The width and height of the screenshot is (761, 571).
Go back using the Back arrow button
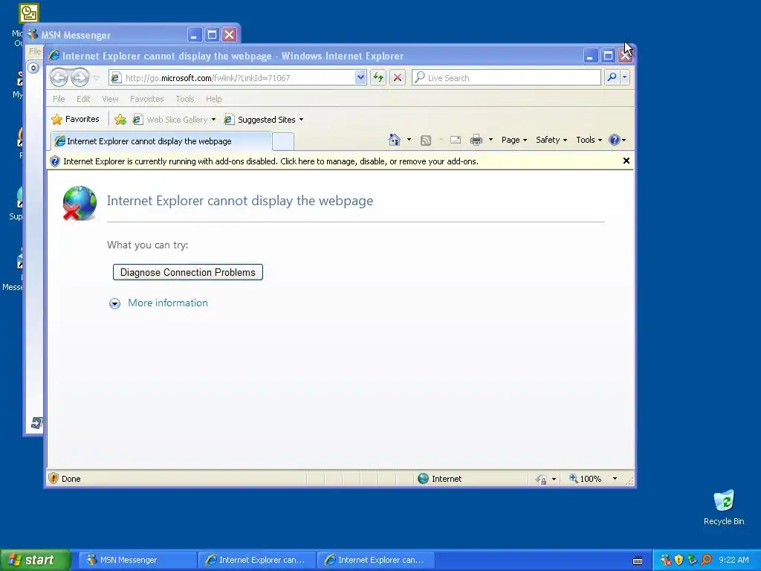59,77
